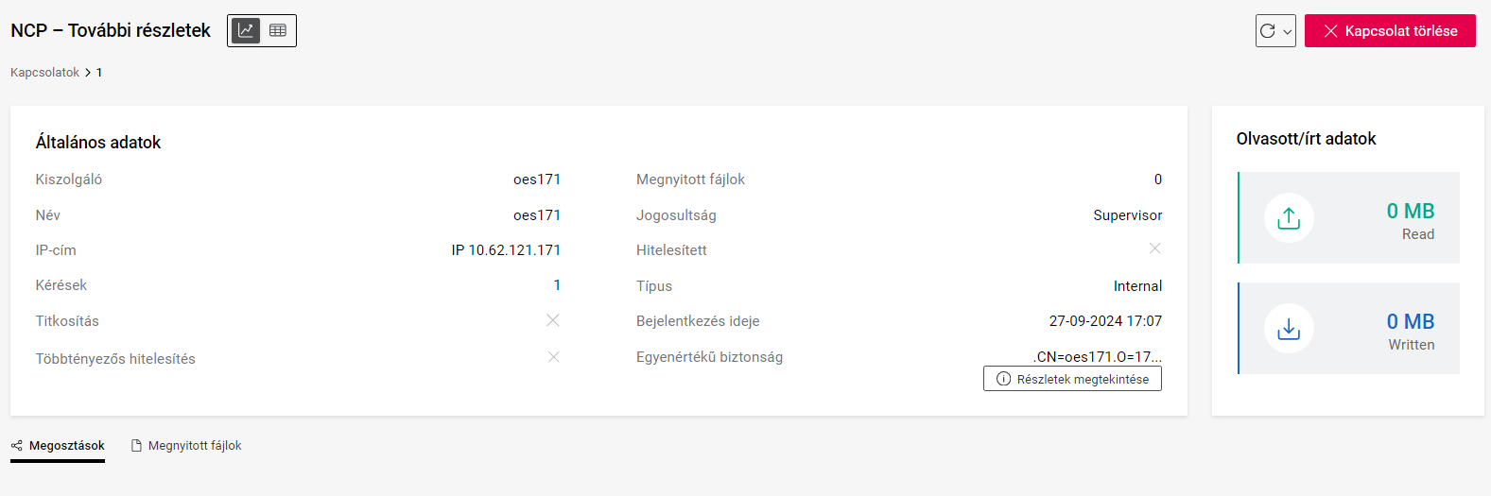1491x496 pixels.
Task: Click the truncated Egyenértékű biztonság value
Action: (1098, 357)
